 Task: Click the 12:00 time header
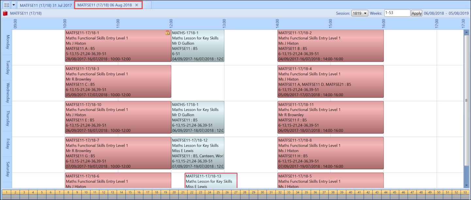[x=171, y=23]
